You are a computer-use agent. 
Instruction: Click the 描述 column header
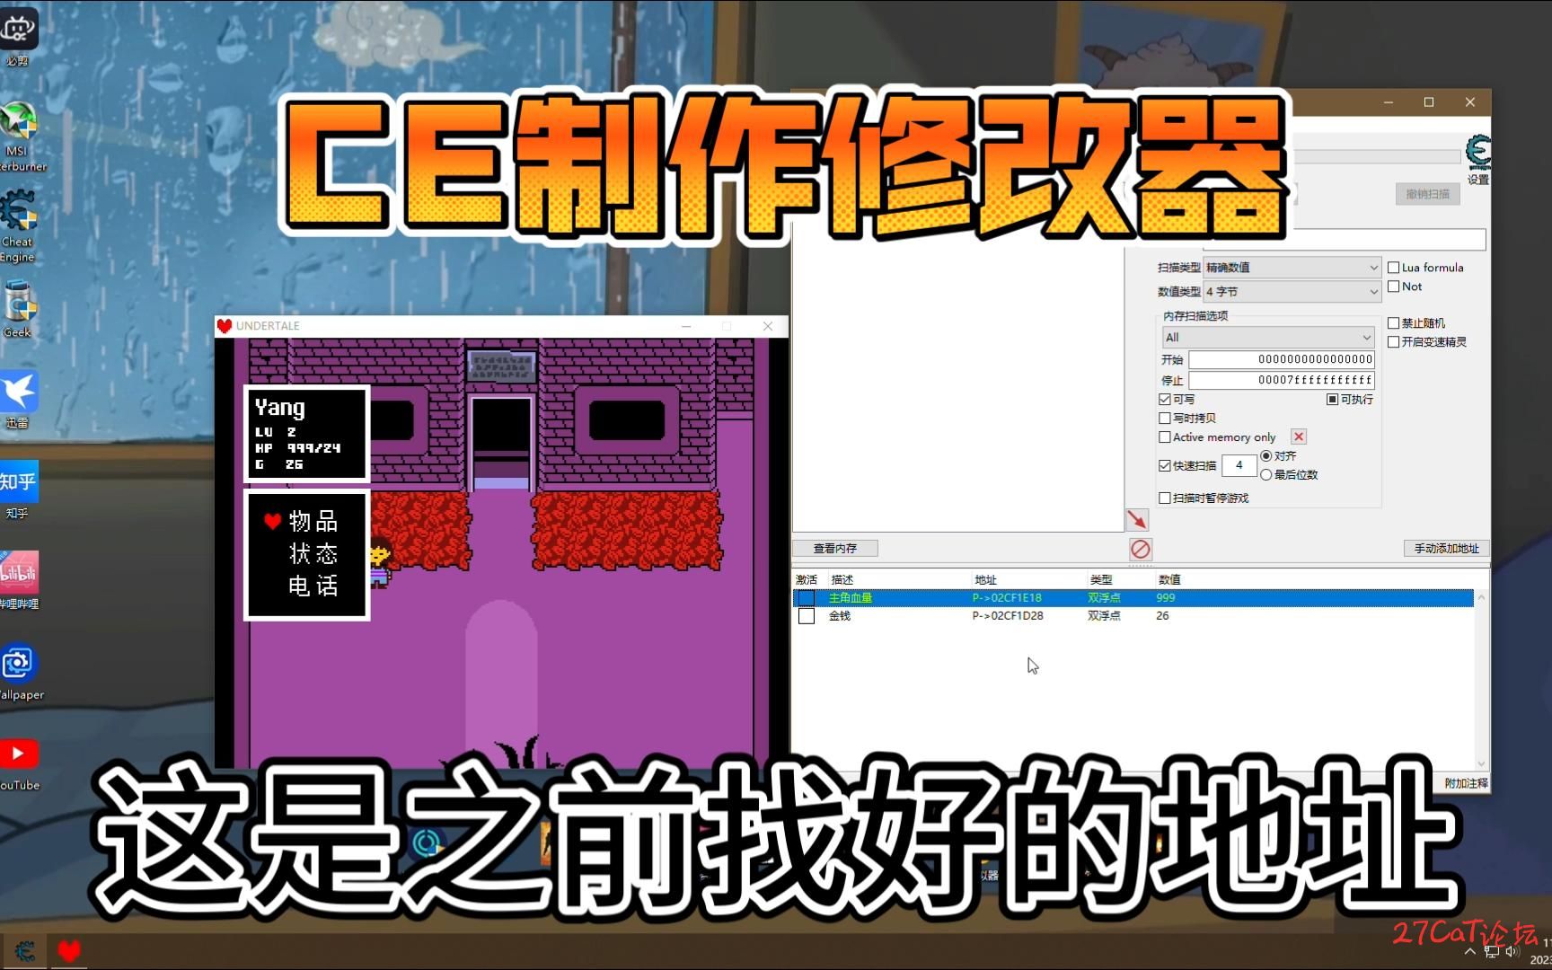coord(842,580)
